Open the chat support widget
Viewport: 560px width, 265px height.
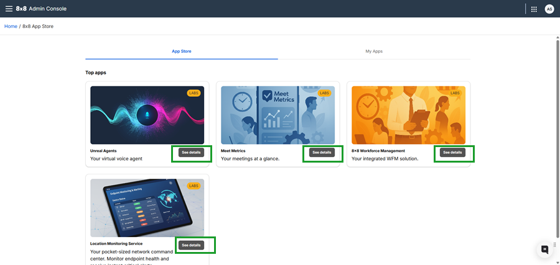pyautogui.click(x=544, y=249)
